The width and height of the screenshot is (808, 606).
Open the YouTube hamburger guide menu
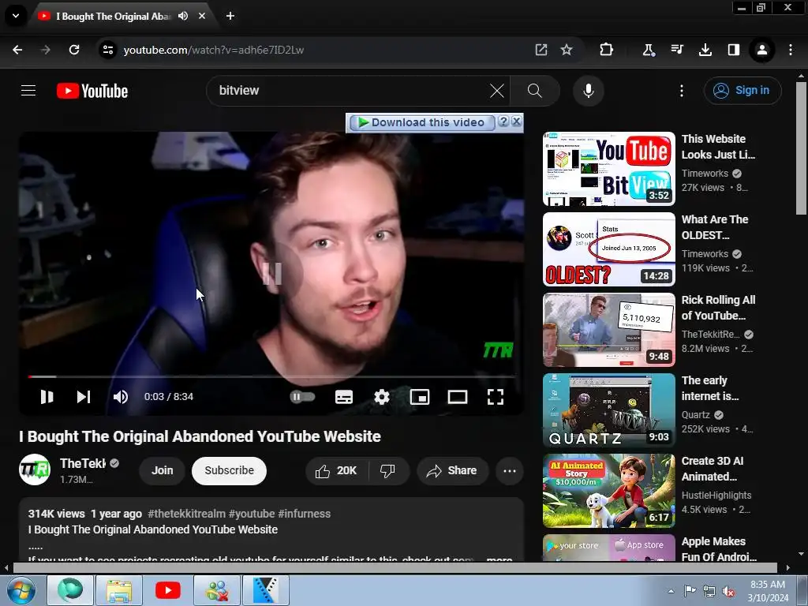(28, 91)
